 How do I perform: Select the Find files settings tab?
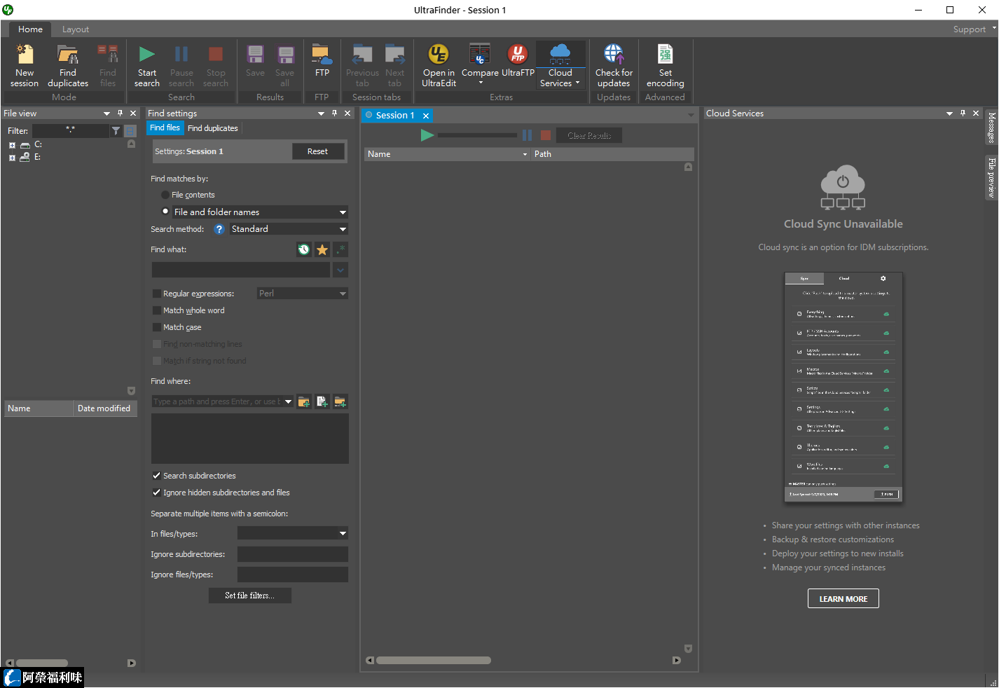165,128
